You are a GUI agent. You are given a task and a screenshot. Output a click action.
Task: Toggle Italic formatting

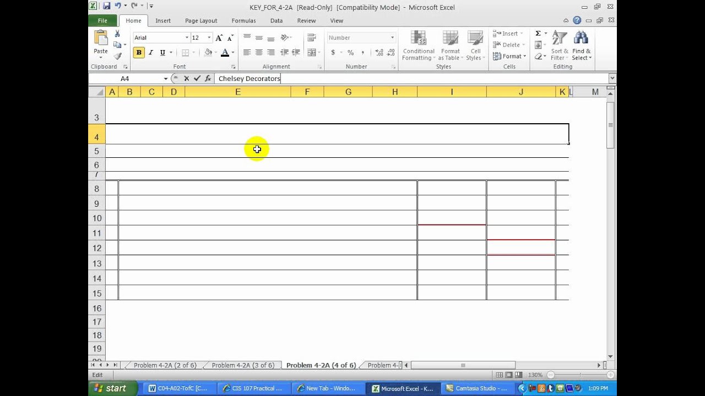tap(150, 53)
